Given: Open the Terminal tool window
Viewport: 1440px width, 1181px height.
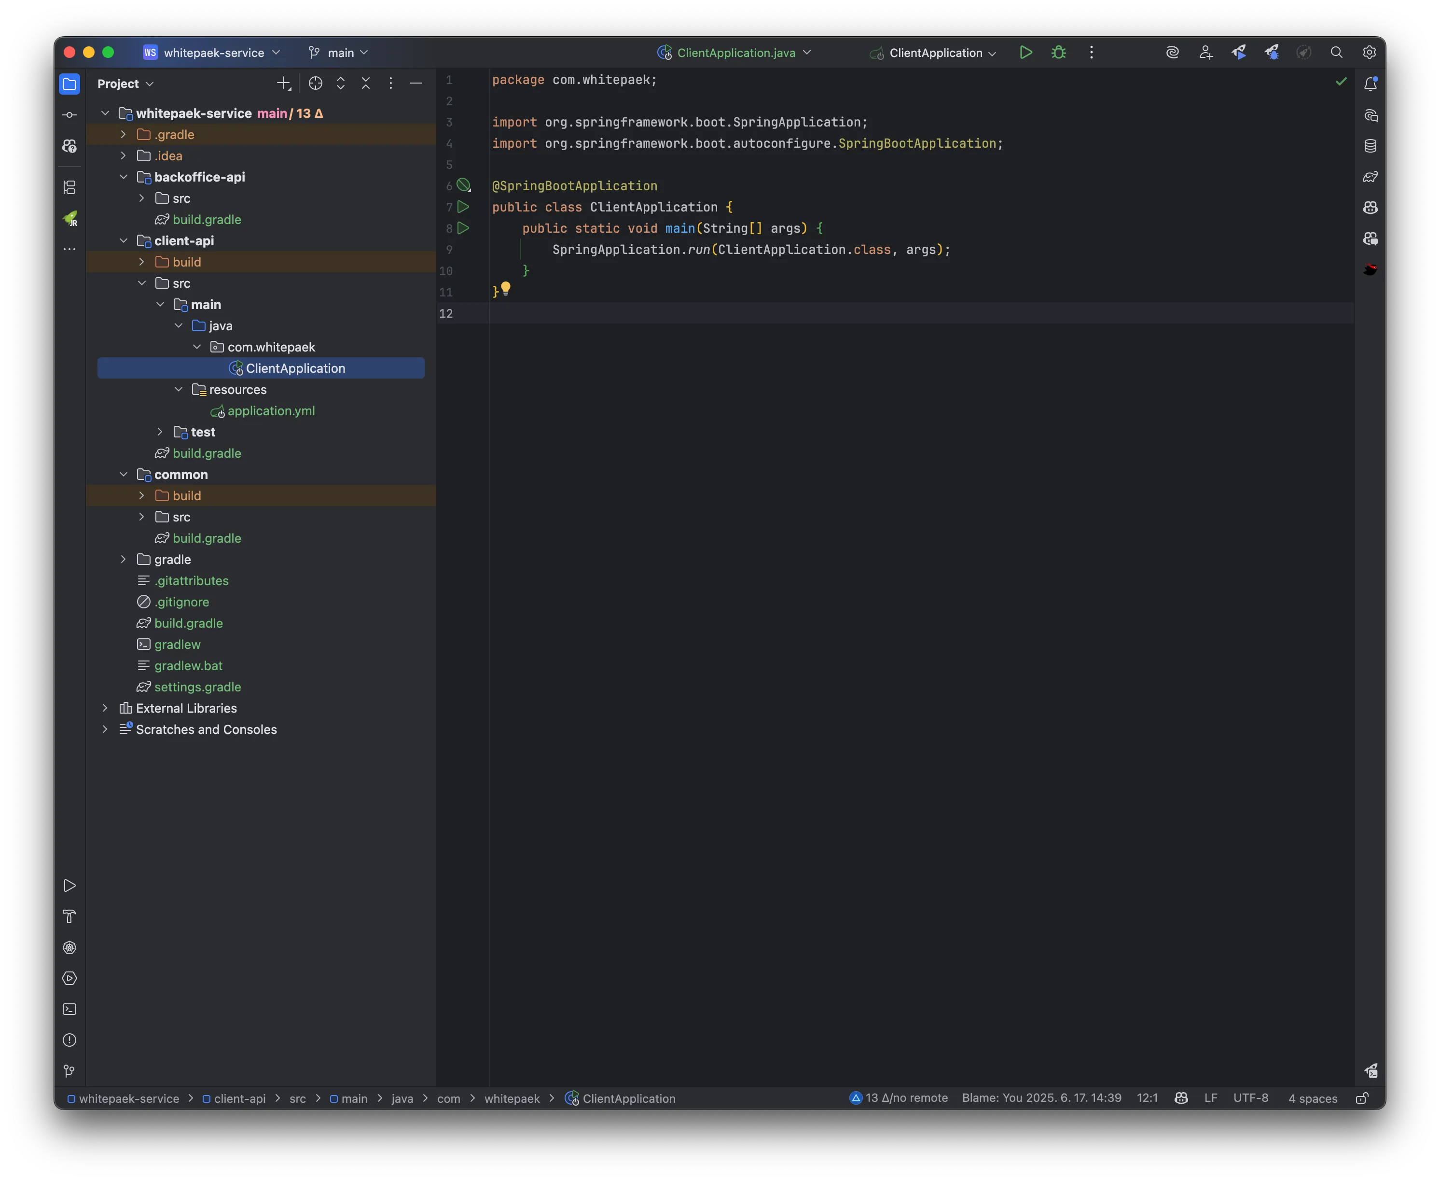Looking at the screenshot, I should pyautogui.click(x=69, y=1009).
